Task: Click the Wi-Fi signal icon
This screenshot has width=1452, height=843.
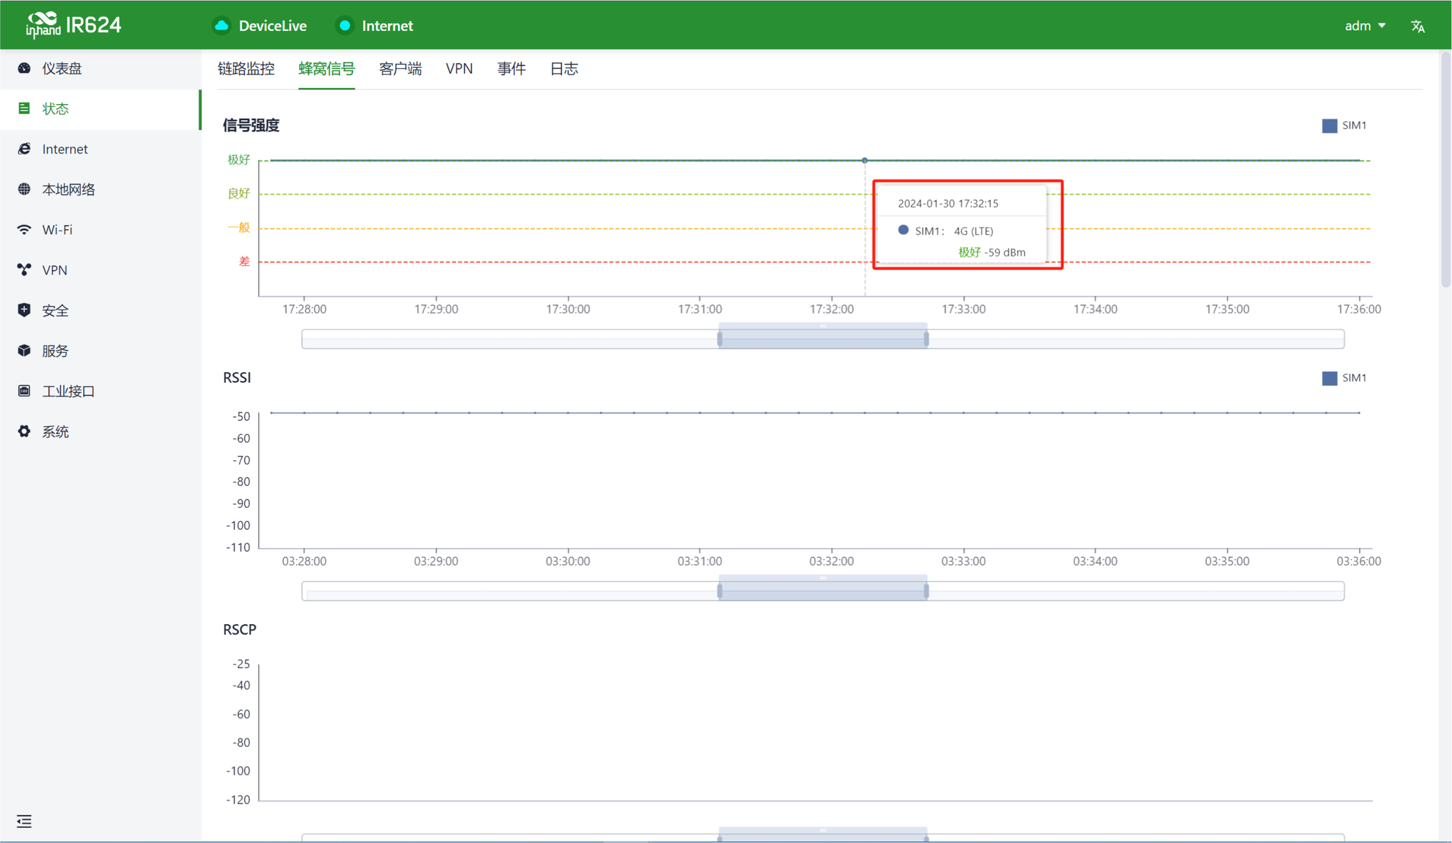Action: click(x=24, y=230)
